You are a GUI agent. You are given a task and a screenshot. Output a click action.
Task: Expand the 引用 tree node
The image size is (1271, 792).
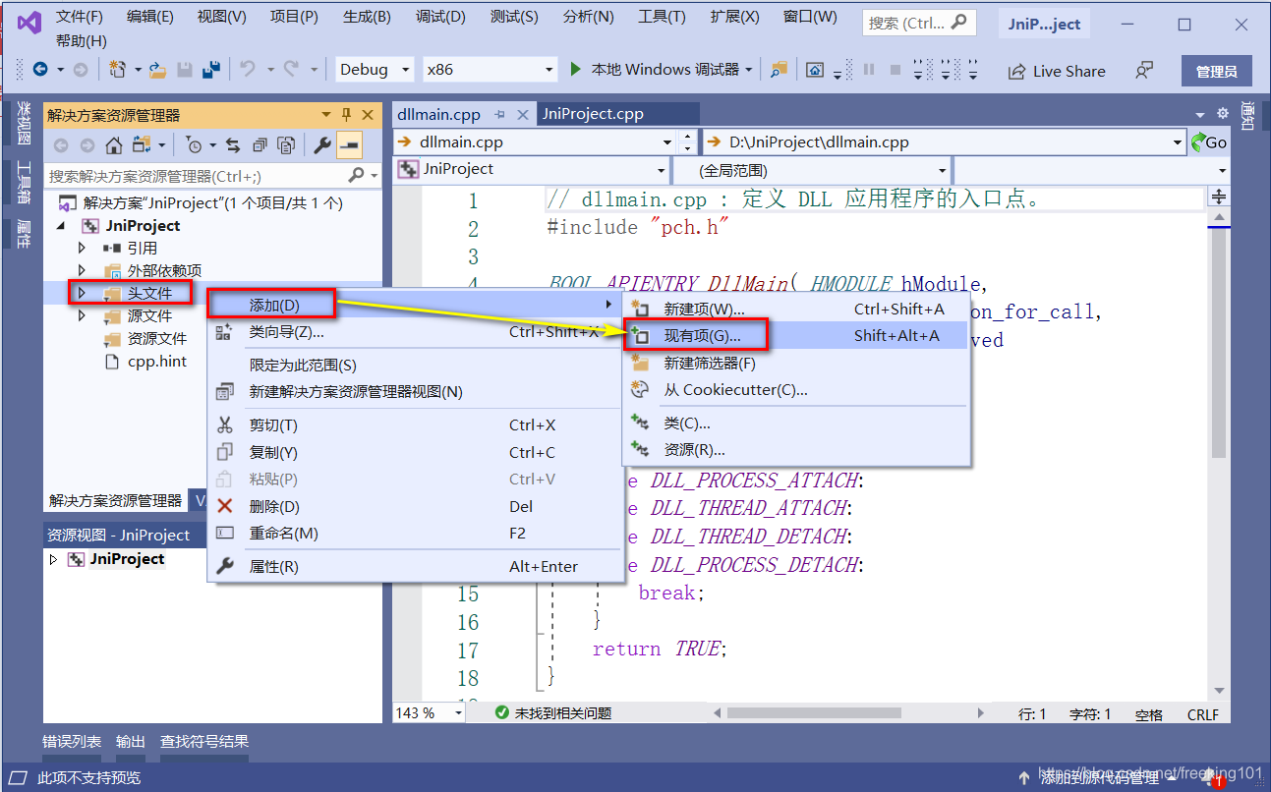pyautogui.click(x=83, y=248)
